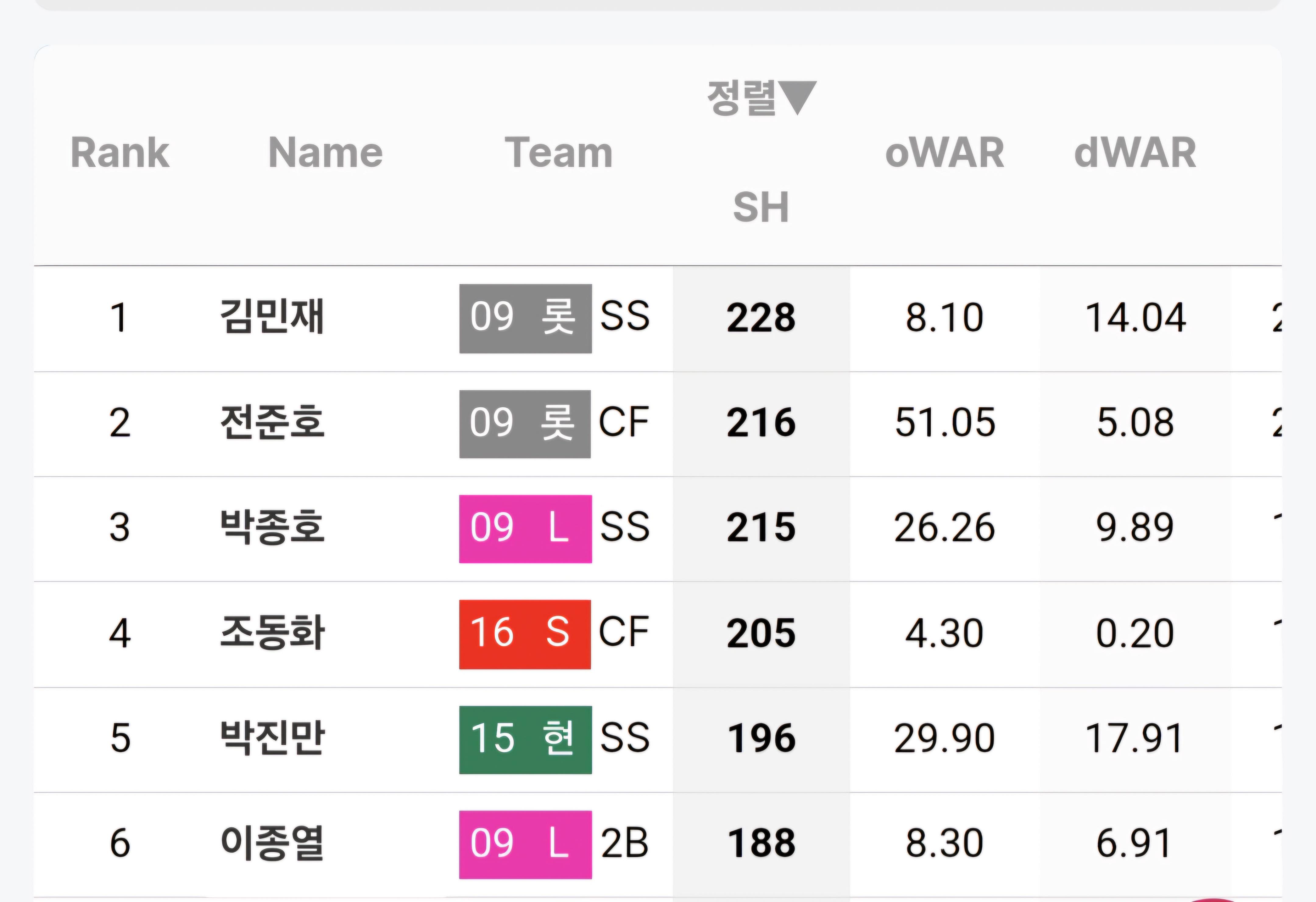Click gray 09 롯 team badge for 김민재
This screenshot has width=1316, height=902.
525,318
